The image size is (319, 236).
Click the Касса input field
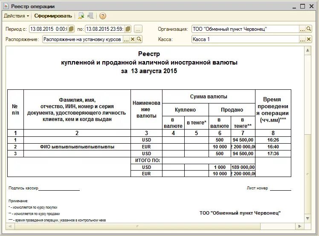click(245, 39)
